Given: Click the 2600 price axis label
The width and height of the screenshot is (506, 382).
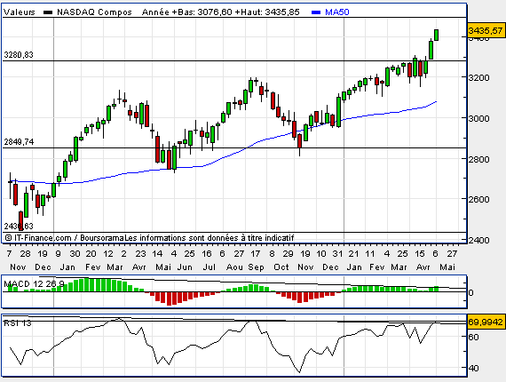Looking at the screenshot, I should tap(478, 200).
